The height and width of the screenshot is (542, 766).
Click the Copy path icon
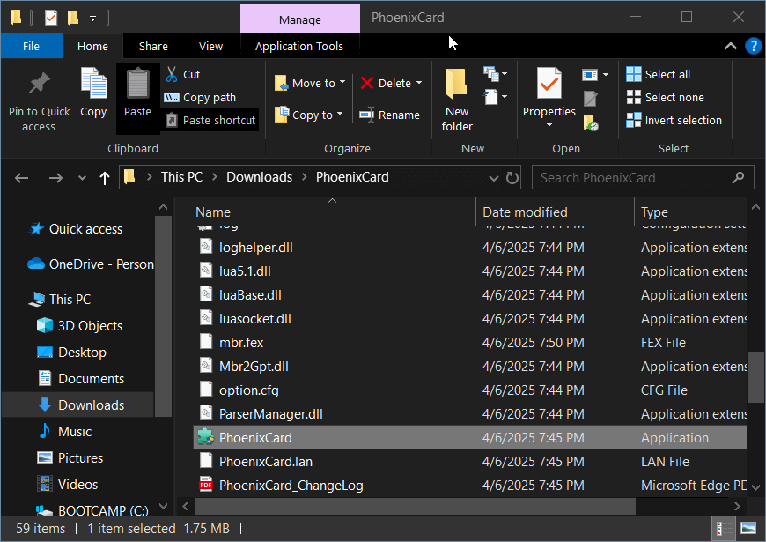coord(172,97)
